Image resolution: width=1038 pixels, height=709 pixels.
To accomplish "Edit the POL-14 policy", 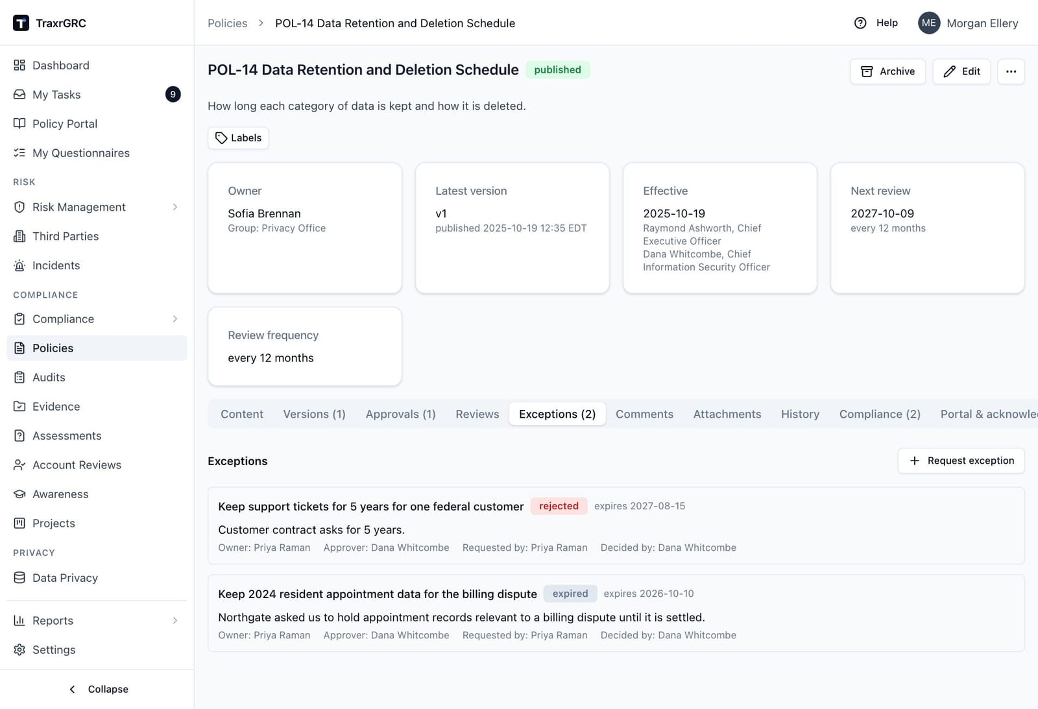I will 961,71.
